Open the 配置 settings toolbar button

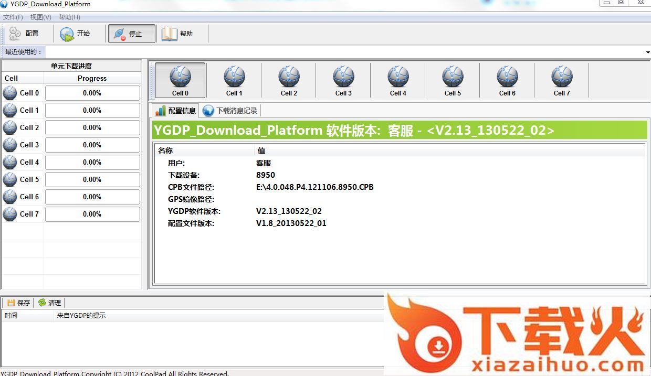tap(25, 34)
